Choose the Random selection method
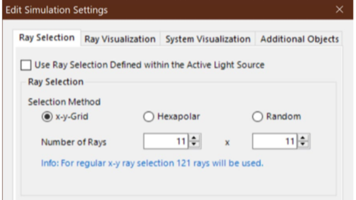 tap(258, 117)
